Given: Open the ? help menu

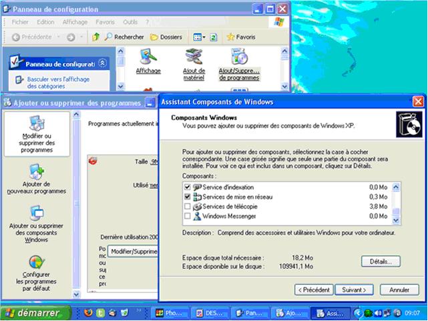Looking at the screenshot, I should (x=147, y=22).
